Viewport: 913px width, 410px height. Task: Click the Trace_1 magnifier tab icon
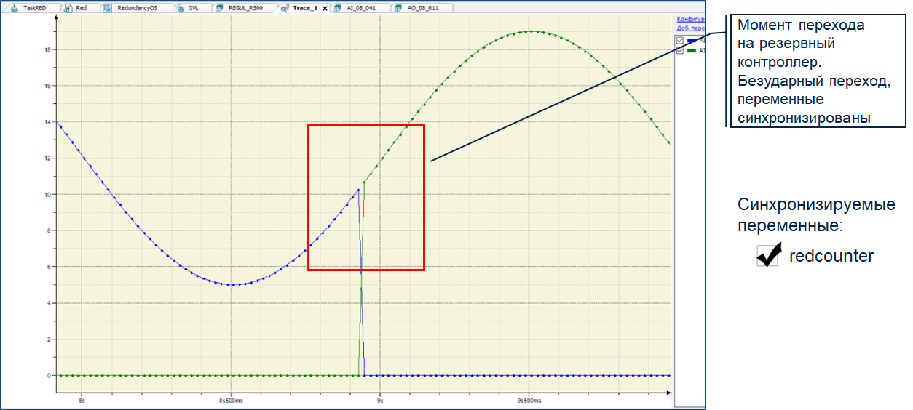pos(285,8)
